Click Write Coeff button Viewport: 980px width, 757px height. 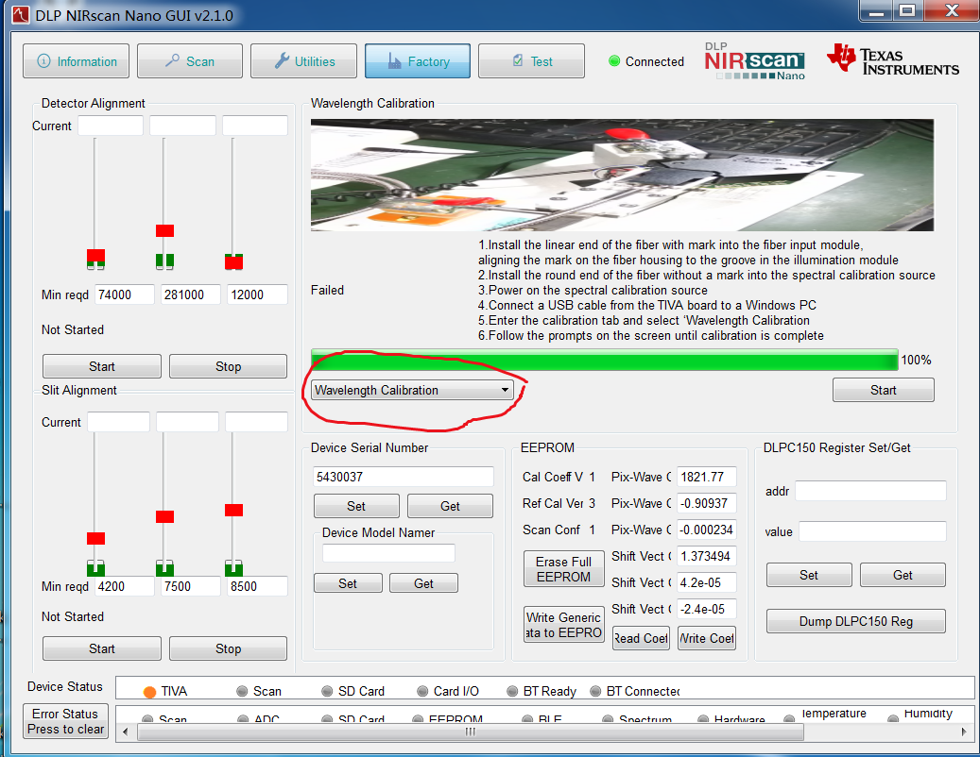[707, 638]
